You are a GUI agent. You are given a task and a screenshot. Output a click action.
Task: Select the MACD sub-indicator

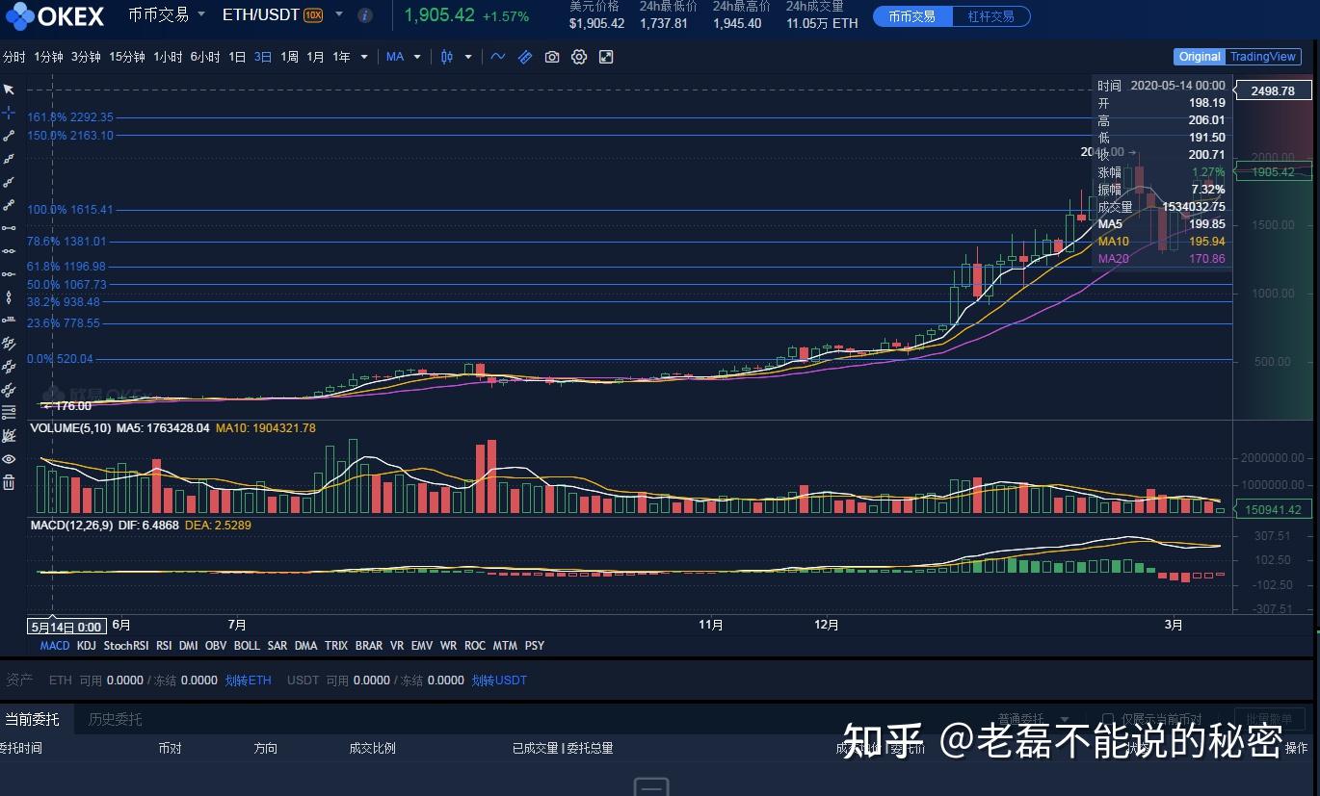(x=55, y=646)
